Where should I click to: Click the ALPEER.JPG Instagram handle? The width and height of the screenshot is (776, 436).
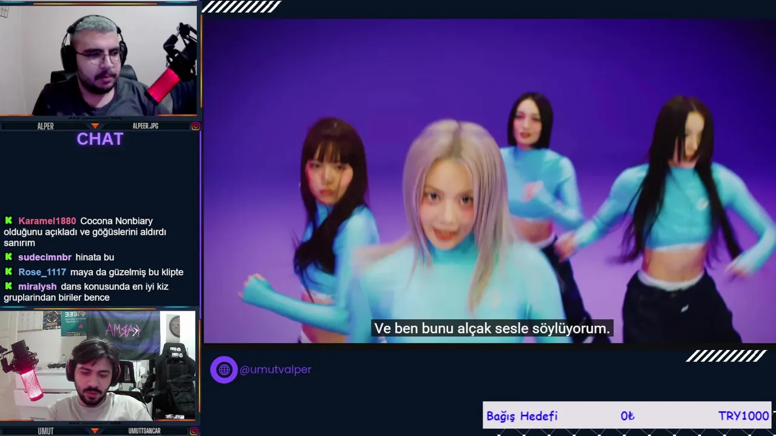145,126
